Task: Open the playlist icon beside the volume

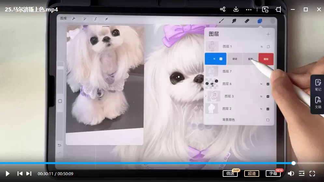Action: [302, 174]
